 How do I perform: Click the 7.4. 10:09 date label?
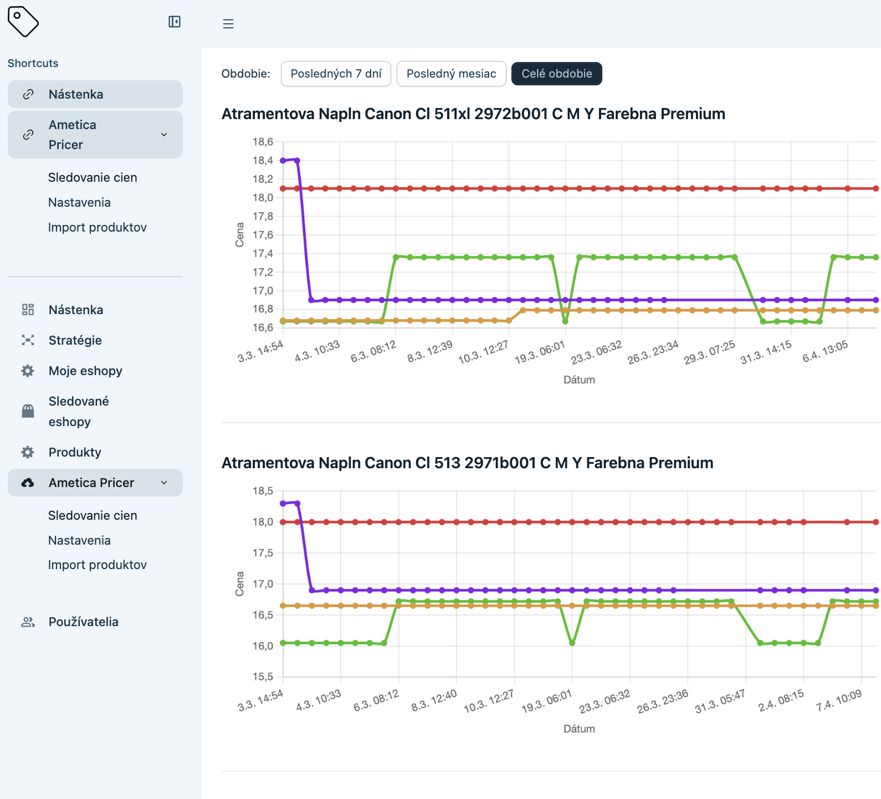coord(839,701)
